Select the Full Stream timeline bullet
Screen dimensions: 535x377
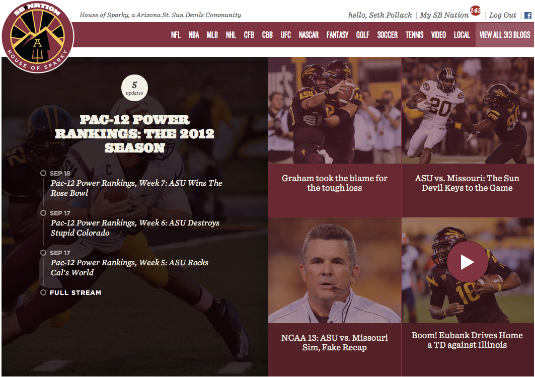pyautogui.click(x=43, y=292)
